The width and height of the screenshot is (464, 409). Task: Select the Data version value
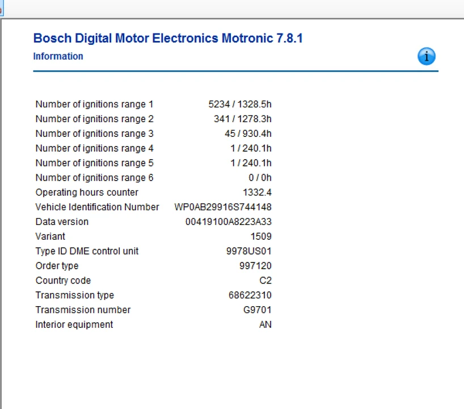(229, 222)
